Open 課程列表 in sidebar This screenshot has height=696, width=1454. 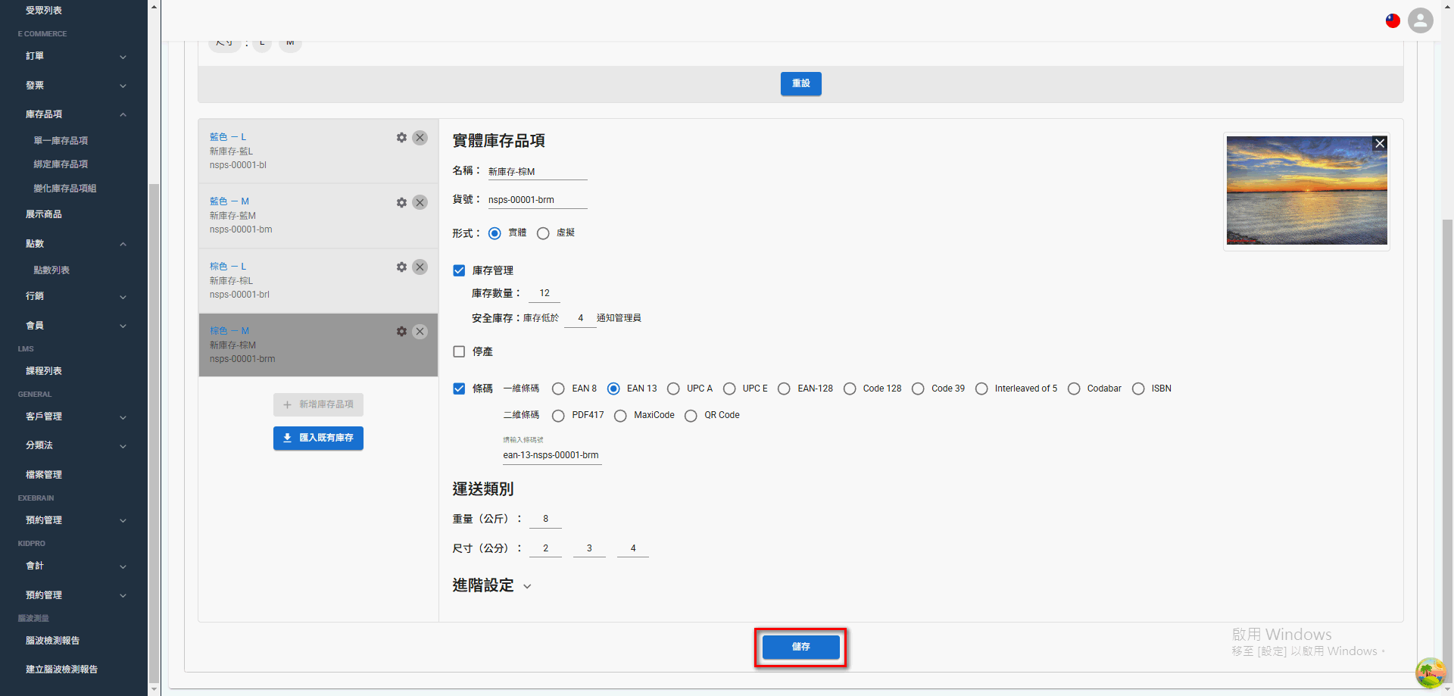point(44,371)
